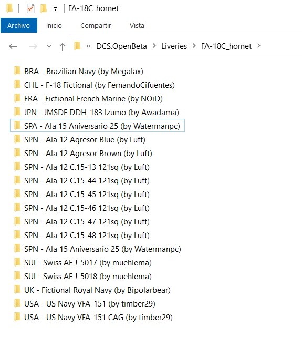
Task: Expand hidden path via double chevron
Action: [89, 46]
